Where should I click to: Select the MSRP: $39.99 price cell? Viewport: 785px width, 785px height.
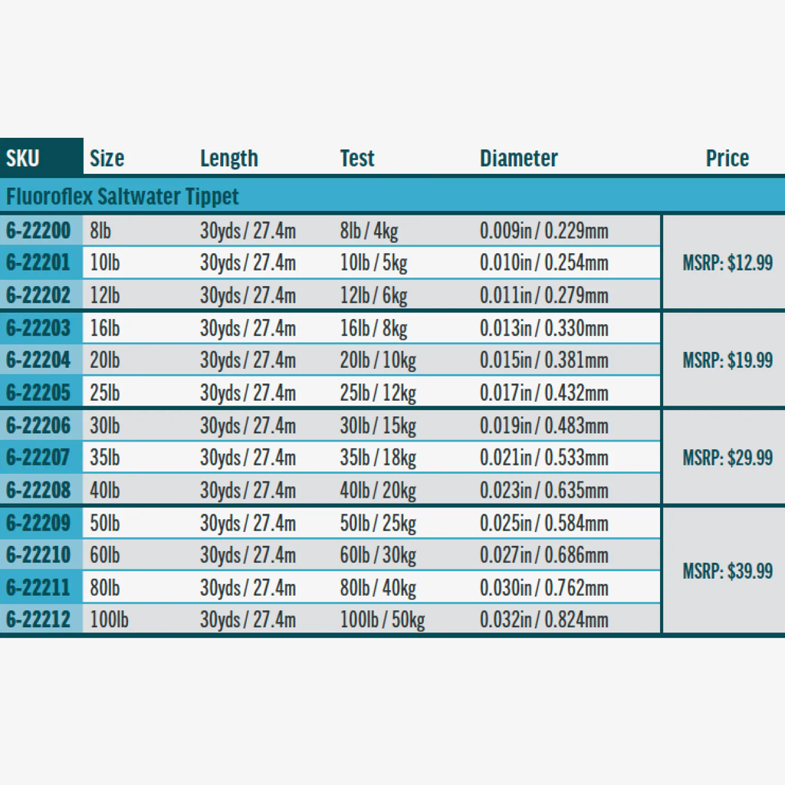click(727, 571)
